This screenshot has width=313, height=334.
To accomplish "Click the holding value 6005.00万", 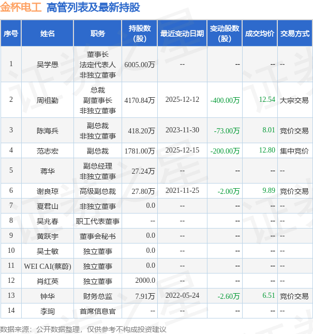I will (140, 64).
